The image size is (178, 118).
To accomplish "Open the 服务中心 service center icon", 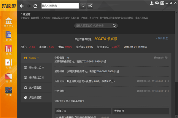I will coord(9,22).
